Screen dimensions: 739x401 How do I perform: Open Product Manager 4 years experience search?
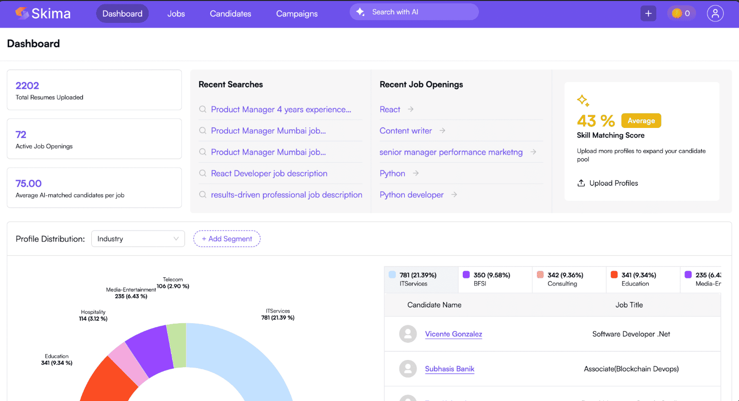[x=281, y=109]
